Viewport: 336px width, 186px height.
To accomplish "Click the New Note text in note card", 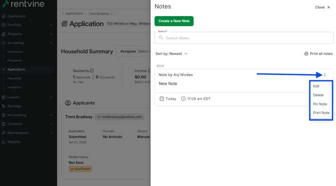I will click(168, 84).
